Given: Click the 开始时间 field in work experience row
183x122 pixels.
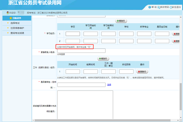Looking at the screenshot, I should pos(73,72).
